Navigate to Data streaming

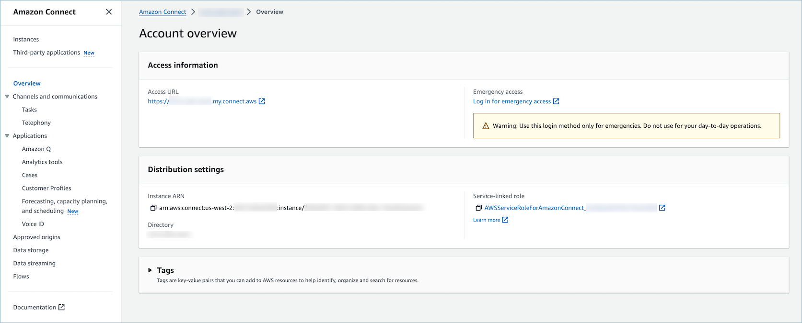(34, 264)
